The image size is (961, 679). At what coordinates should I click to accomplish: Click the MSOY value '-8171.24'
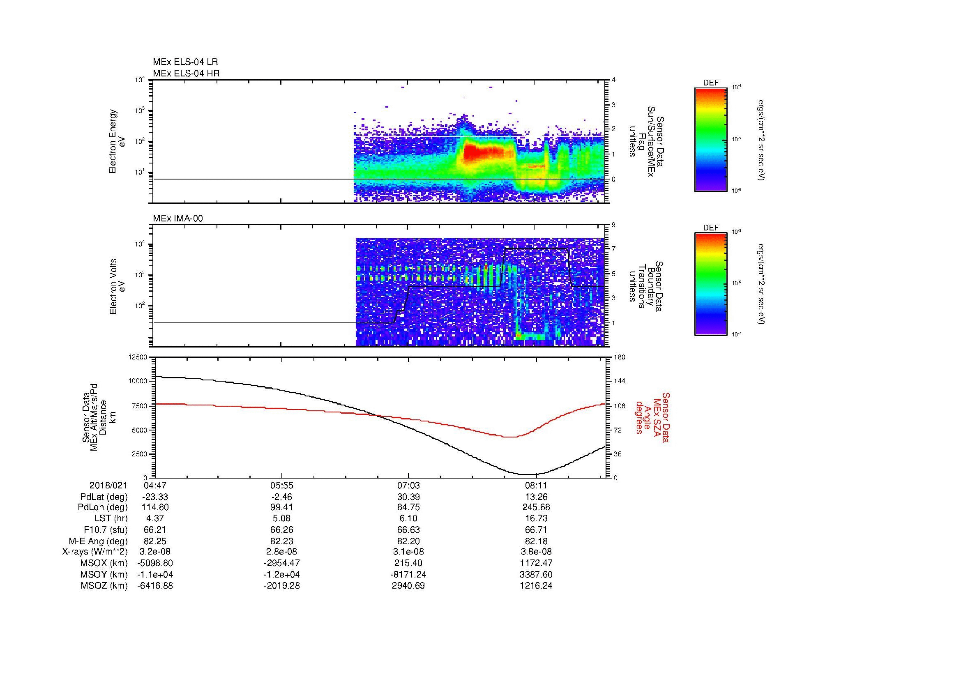(408, 574)
